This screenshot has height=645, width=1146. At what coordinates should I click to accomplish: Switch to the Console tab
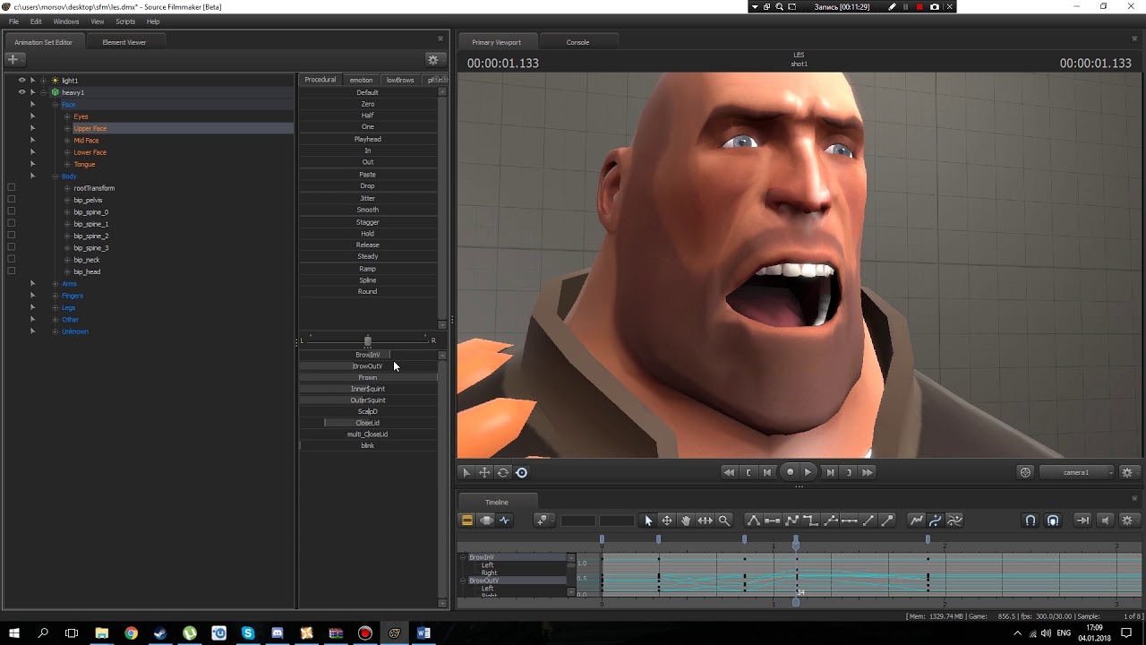point(577,42)
